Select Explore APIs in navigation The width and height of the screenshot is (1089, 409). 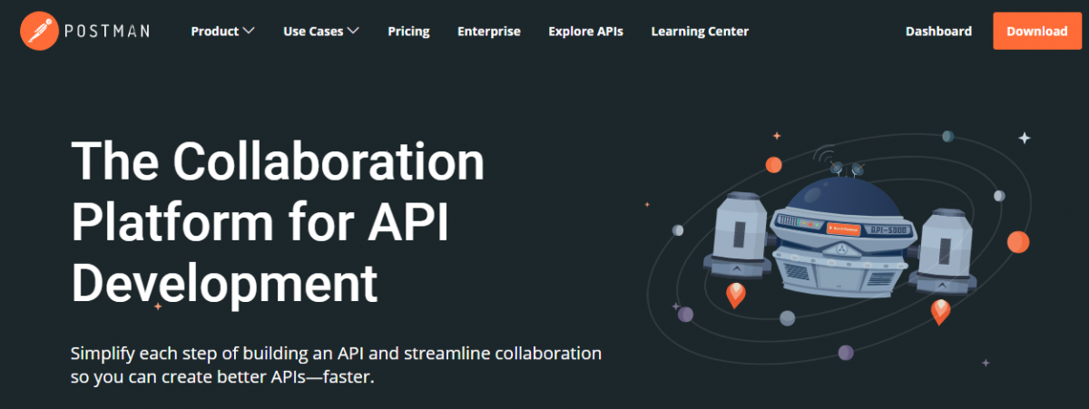click(585, 31)
